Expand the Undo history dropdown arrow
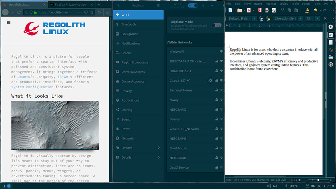Screen dimensions: 336x189 (x=320, y=10)
